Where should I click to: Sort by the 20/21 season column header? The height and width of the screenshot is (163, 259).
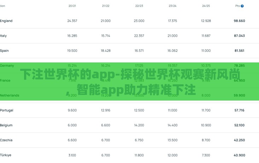(72, 6)
